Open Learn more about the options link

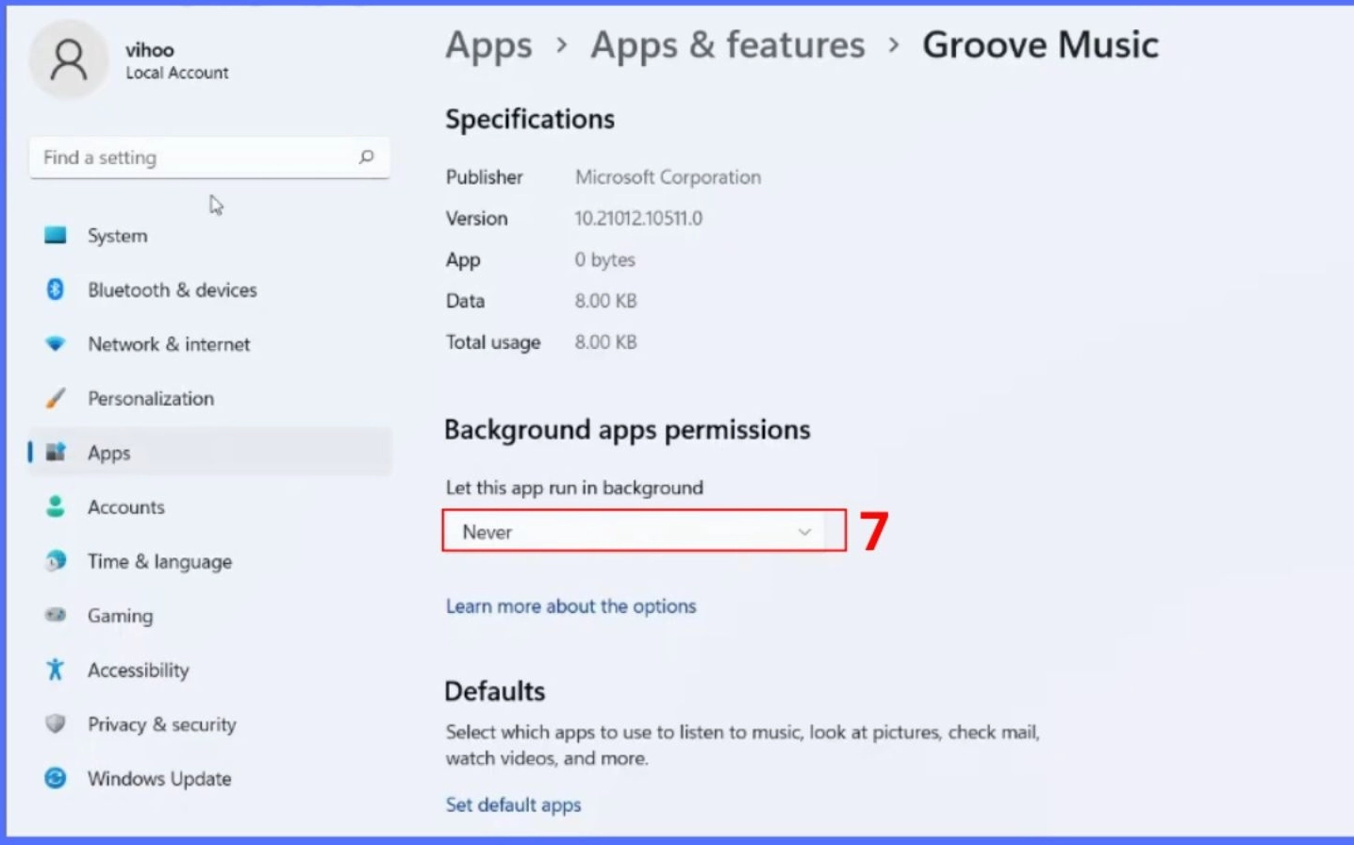coord(570,605)
